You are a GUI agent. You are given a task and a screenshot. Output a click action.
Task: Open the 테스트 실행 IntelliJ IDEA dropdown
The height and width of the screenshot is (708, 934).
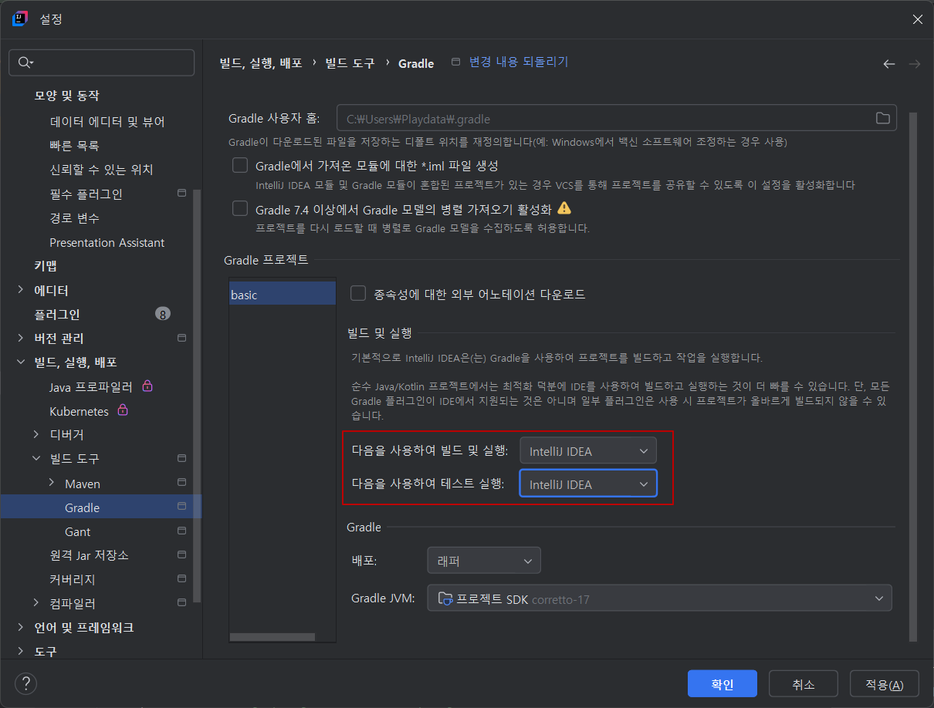coord(588,484)
